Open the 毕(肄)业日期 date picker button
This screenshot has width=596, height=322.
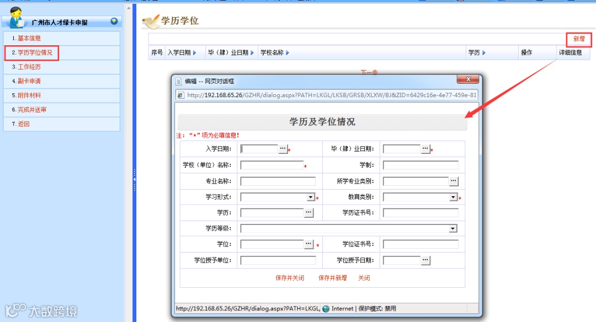point(425,148)
